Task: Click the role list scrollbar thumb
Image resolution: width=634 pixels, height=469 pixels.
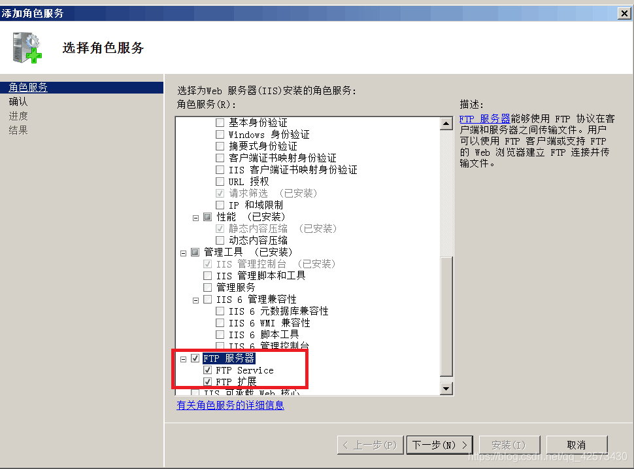Action: pyautogui.click(x=446, y=317)
